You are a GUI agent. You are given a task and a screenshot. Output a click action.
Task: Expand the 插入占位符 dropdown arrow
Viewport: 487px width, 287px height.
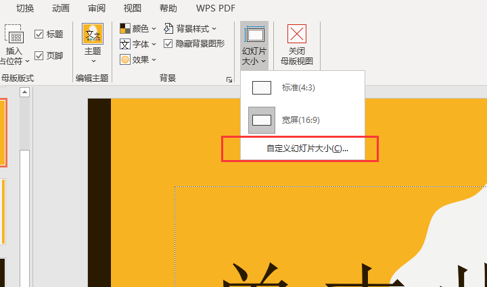click(x=27, y=61)
